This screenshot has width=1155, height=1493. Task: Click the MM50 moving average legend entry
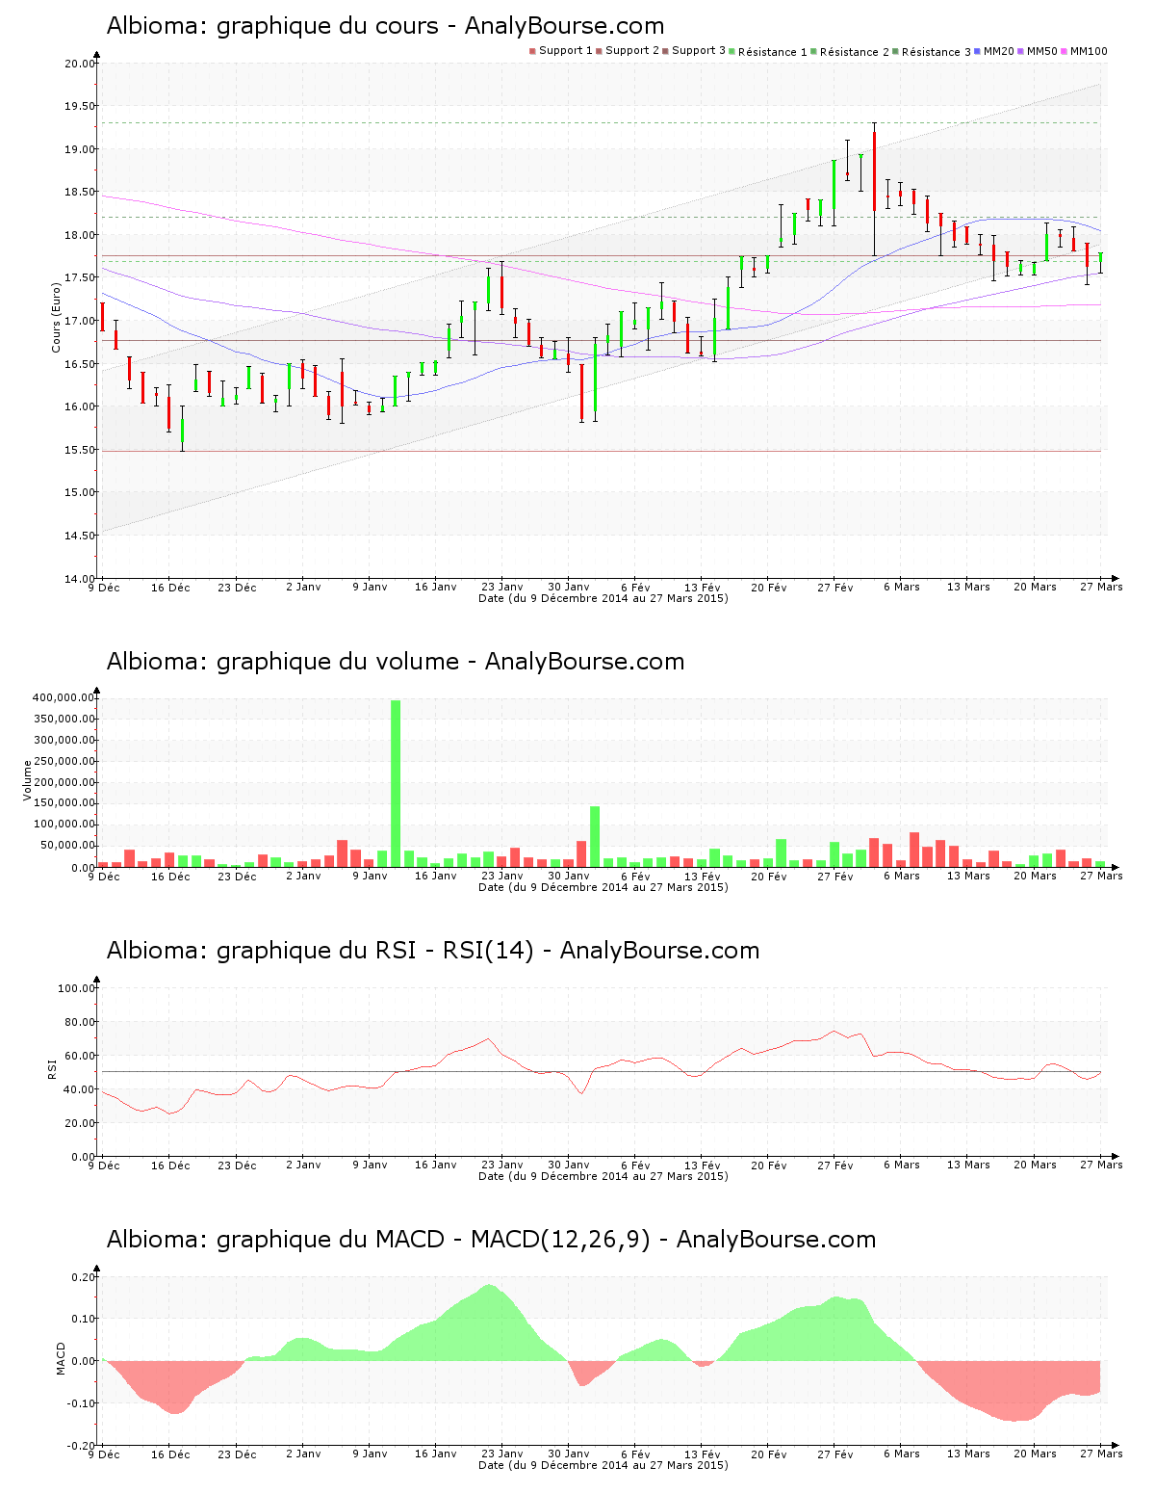(x=1038, y=51)
